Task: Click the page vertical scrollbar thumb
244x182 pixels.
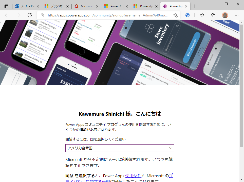Action: point(241,86)
